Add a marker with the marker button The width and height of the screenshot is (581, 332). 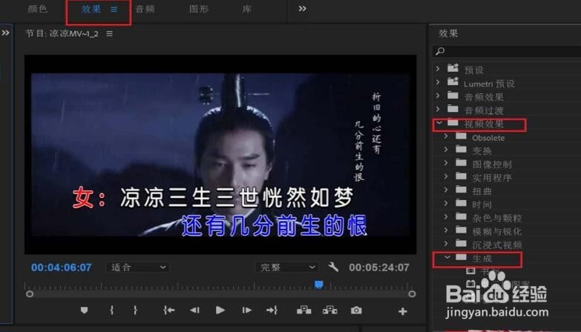84,311
